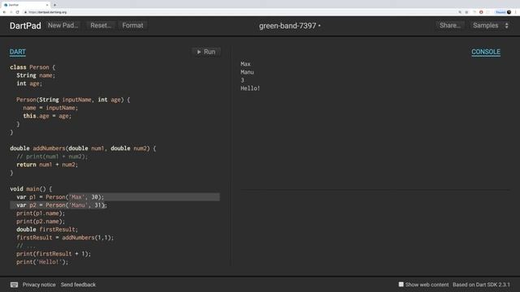Switch to the DART tab
520x292 pixels.
tap(18, 52)
